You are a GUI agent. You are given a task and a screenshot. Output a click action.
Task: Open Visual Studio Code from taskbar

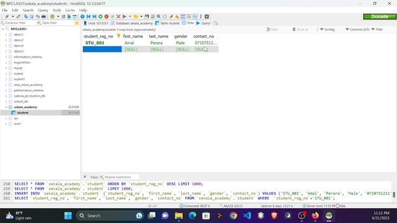(247, 216)
